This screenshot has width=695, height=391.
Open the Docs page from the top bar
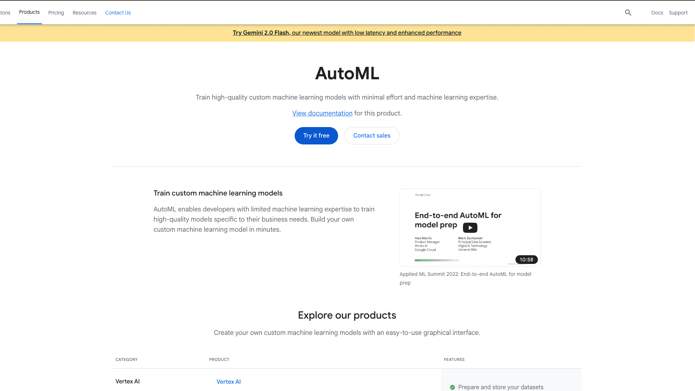point(657,13)
